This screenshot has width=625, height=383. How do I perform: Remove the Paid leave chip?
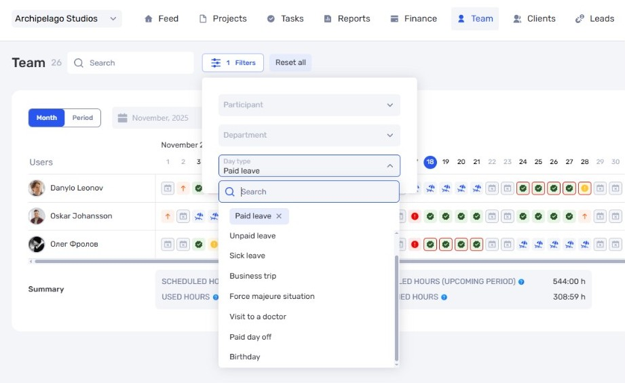pos(279,216)
